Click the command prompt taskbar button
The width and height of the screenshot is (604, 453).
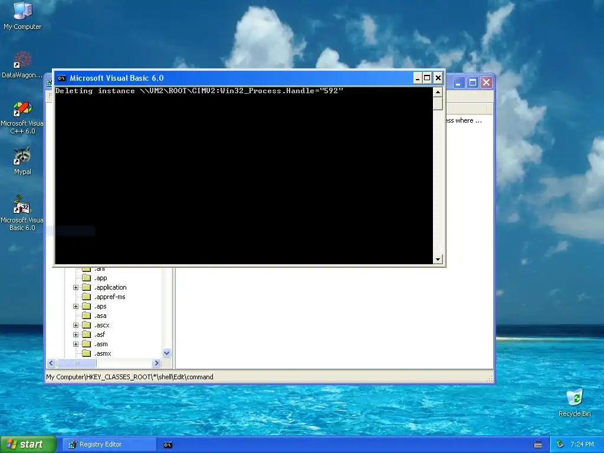(x=168, y=445)
